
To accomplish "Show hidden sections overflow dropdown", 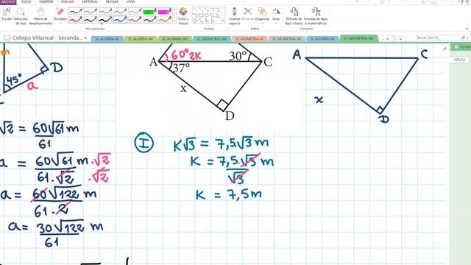I will tap(385, 39).
